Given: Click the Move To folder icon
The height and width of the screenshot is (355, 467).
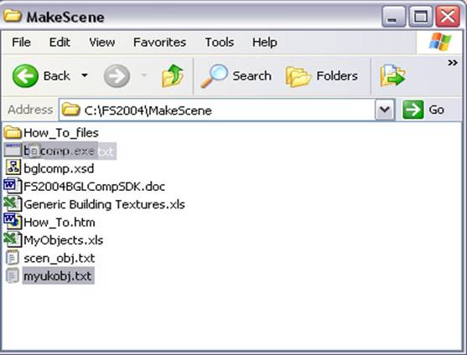Looking at the screenshot, I should (392, 76).
